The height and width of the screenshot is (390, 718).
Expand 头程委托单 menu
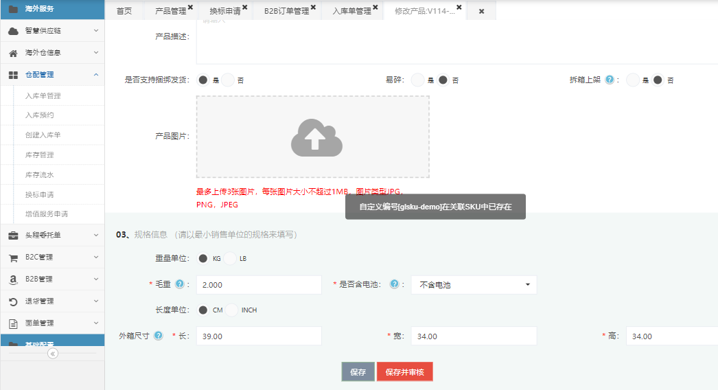96,235
